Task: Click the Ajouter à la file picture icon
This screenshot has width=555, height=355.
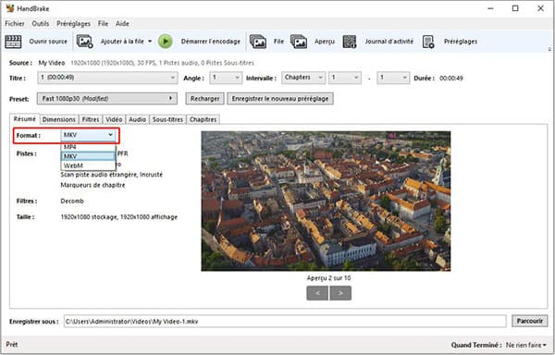Action: click(x=84, y=42)
